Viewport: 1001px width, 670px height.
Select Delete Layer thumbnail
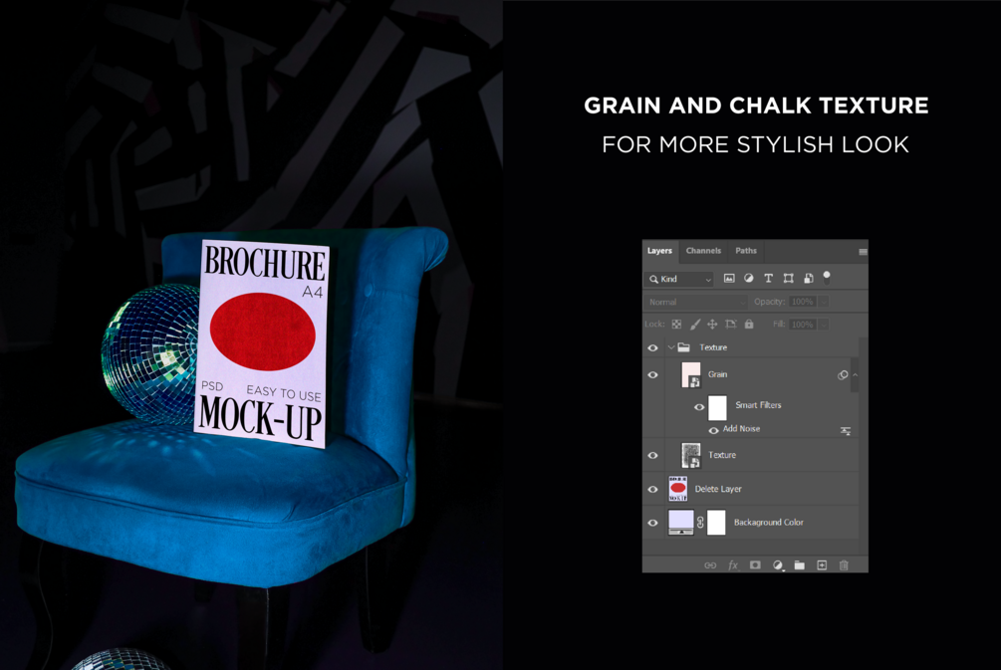click(x=677, y=489)
